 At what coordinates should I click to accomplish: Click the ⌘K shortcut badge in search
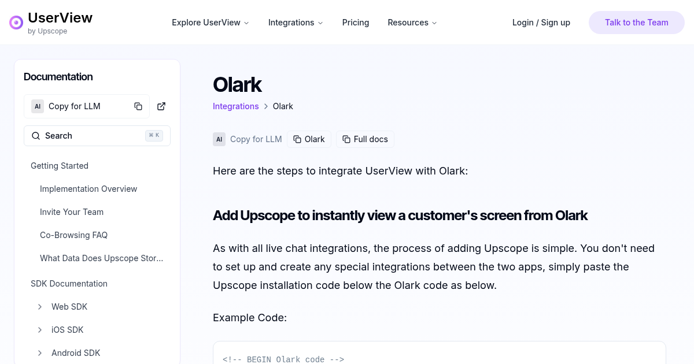(x=154, y=136)
